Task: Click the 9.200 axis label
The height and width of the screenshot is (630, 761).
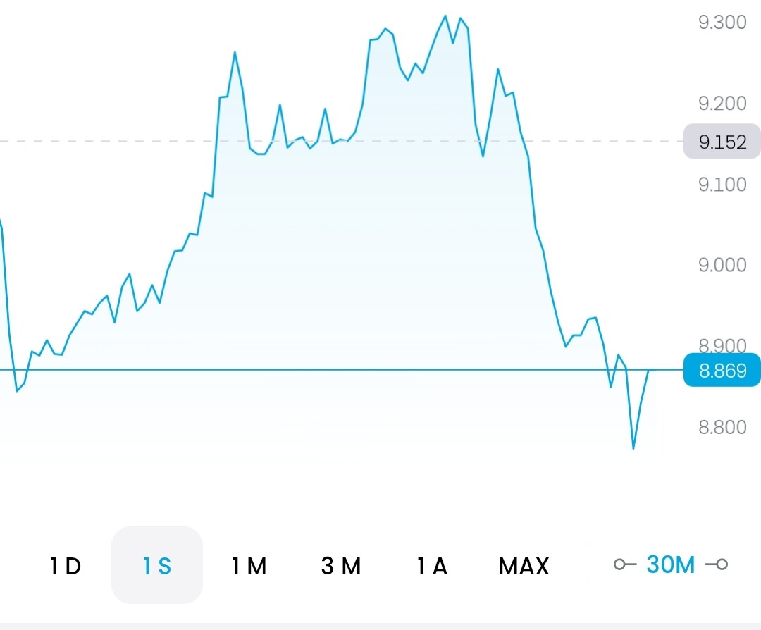Action: pos(722,104)
